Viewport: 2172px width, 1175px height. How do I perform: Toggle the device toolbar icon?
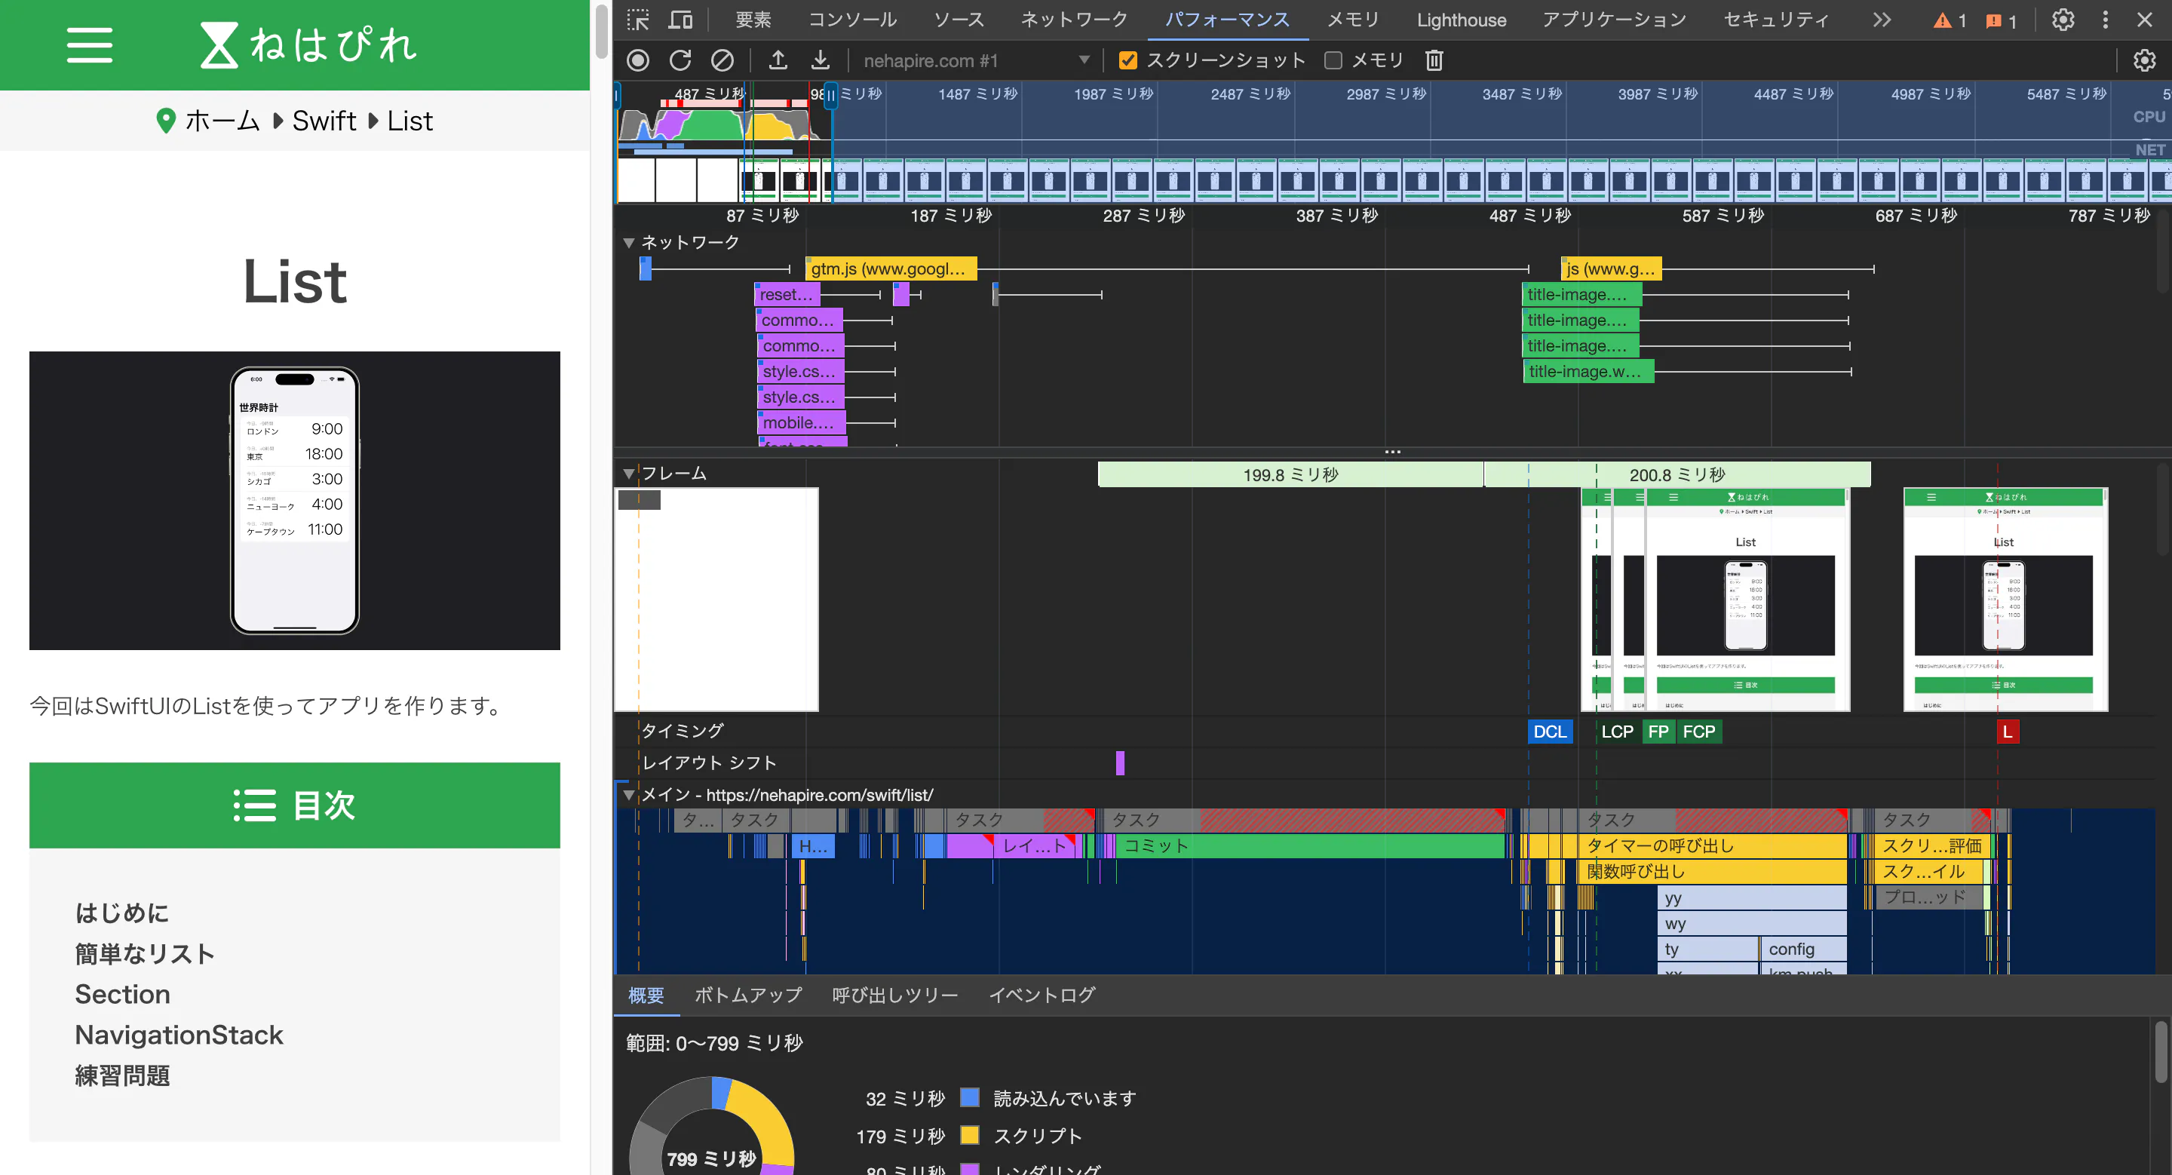[x=680, y=20]
